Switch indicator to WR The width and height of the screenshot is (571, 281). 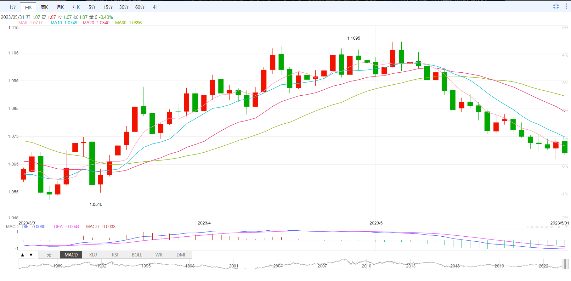tap(159, 255)
